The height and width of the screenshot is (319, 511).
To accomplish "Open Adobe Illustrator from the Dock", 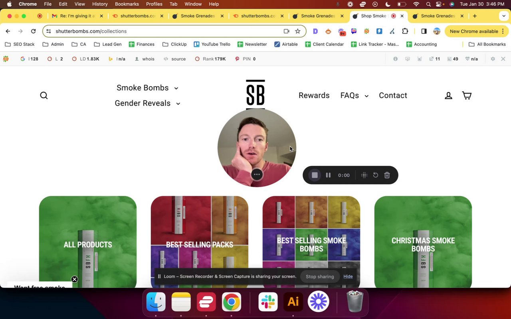I will tap(293, 302).
